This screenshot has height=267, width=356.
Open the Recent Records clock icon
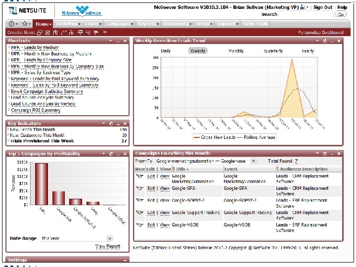pyautogui.click(x=11, y=24)
